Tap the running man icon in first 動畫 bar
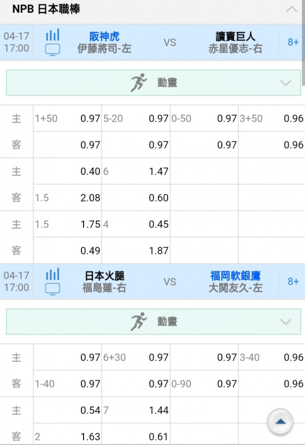Image resolution: width=305 pixels, height=445 pixels. pos(139,83)
